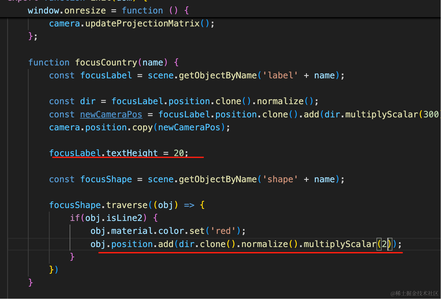
Task: Click value '20' in textHeight line
Action: pyautogui.click(x=179, y=153)
